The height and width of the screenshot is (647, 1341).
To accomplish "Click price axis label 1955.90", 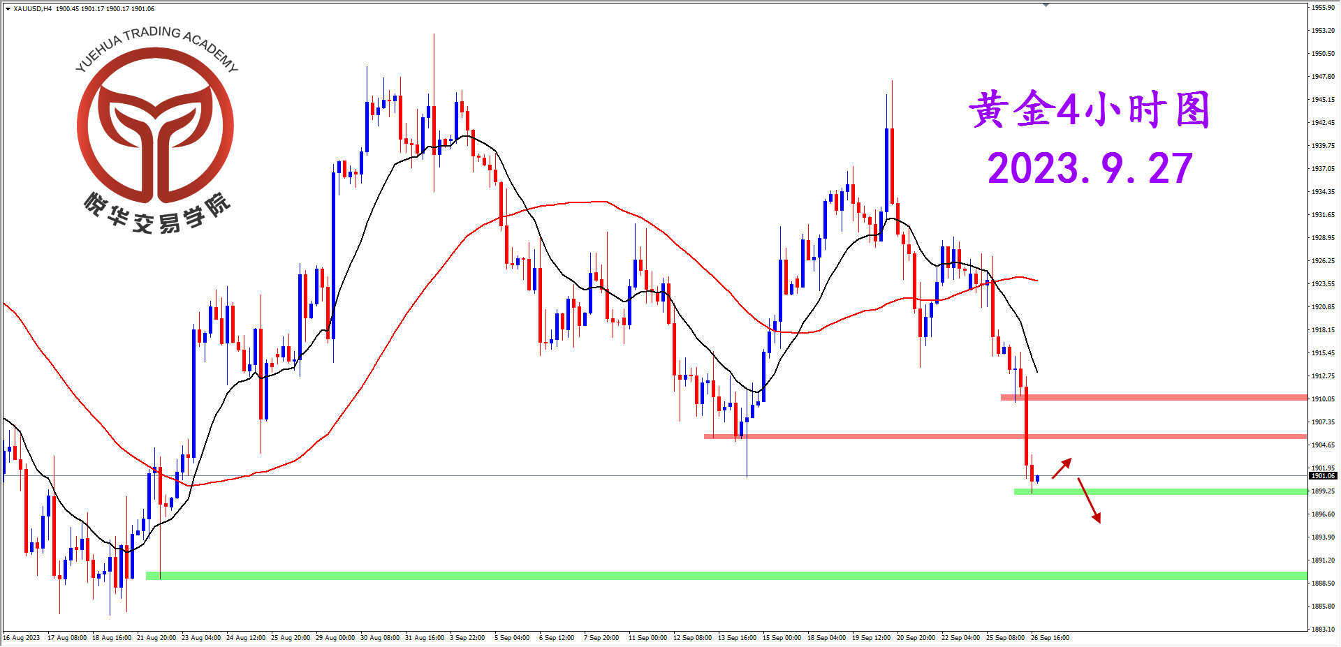I will tap(1323, 8).
